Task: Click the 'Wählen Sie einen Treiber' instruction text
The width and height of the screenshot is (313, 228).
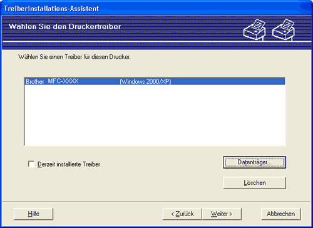Action: point(74,57)
